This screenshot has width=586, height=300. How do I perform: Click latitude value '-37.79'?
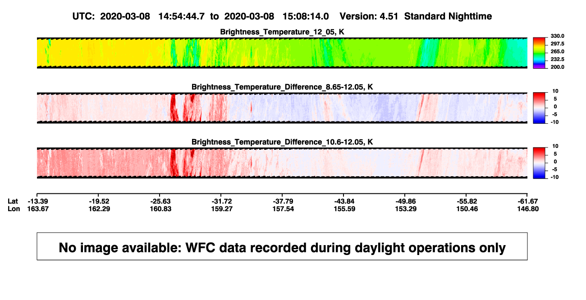(283, 201)
